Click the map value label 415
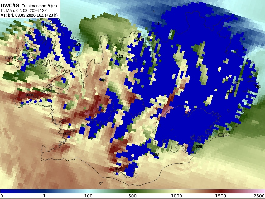Image resolution: width=265 pixels, height=199 pixels. tap(91, 138)
